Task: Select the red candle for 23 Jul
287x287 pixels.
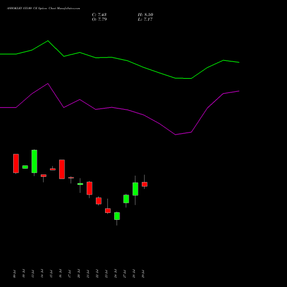Action: (x=108, y=211)
